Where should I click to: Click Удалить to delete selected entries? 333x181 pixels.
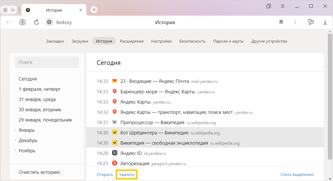click(127, 175)
